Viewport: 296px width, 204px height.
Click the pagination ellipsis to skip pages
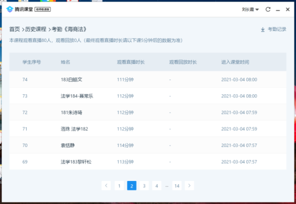pyautogui.click(x=167, y=185)
